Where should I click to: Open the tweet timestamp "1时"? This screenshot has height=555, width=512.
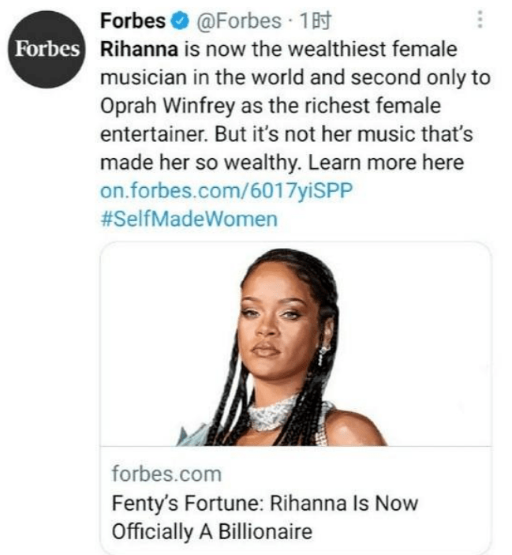tap(299, 22)
